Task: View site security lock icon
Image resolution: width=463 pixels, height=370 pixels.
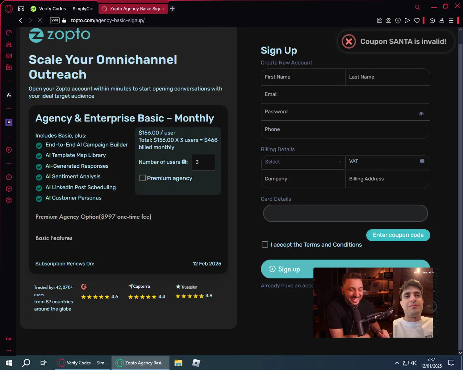Action: [64, 20]
